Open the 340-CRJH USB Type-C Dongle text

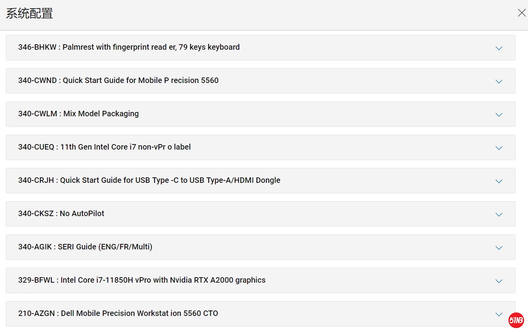pos(149,180)
